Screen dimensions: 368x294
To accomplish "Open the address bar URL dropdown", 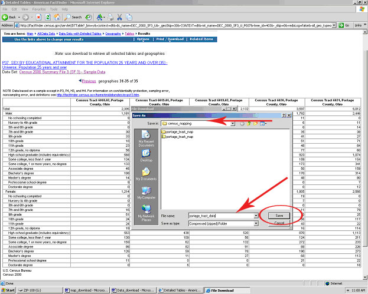I will click(334, 25).
